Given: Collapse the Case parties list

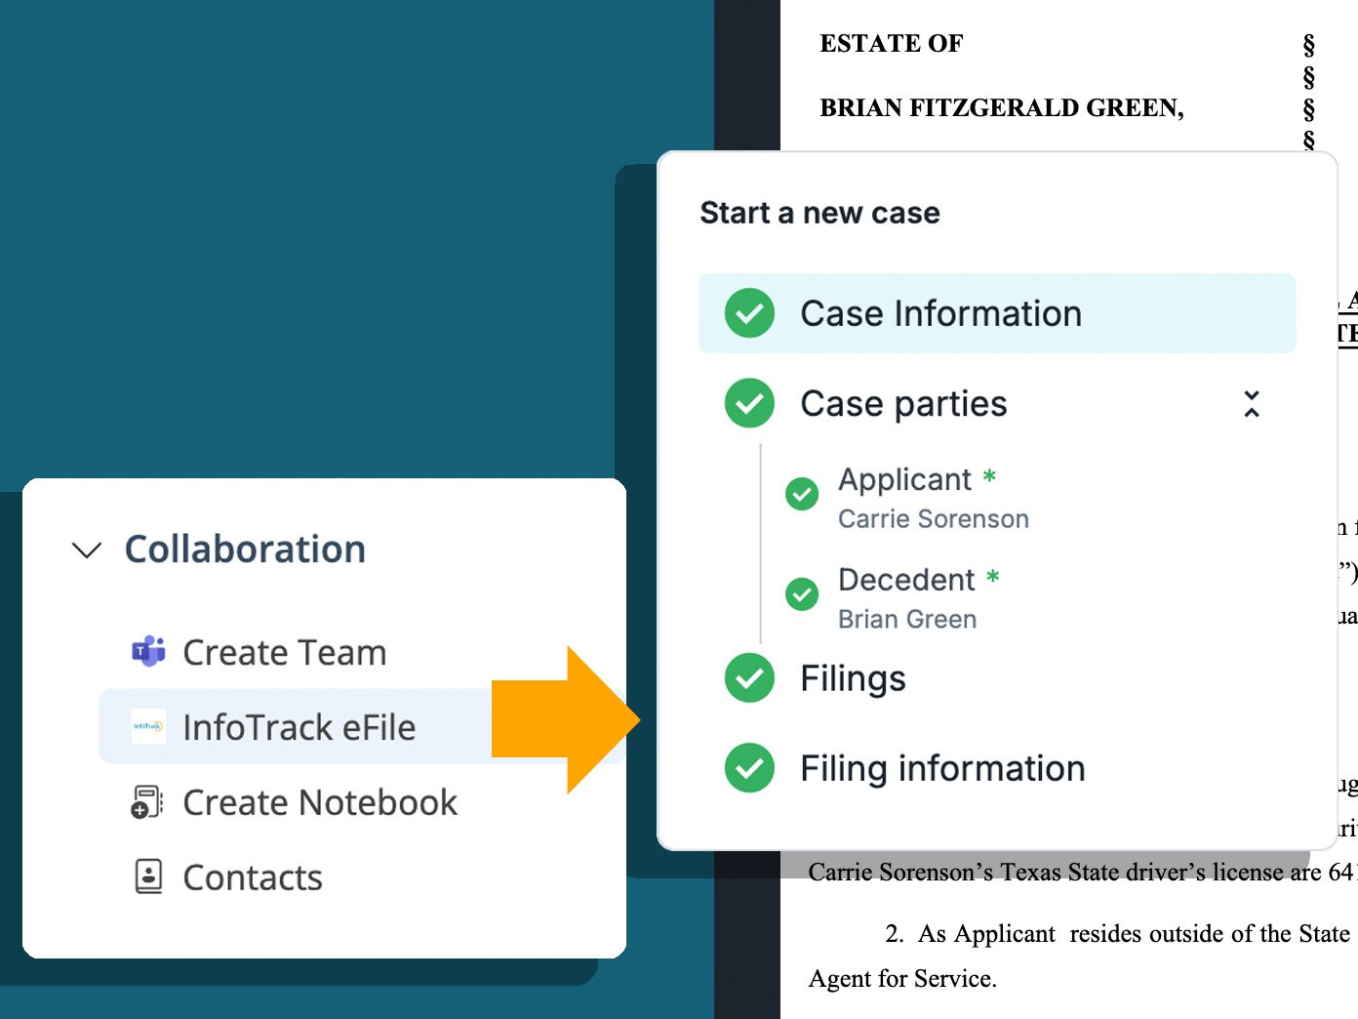Looking at the screenshot, I should [1251, 403].
